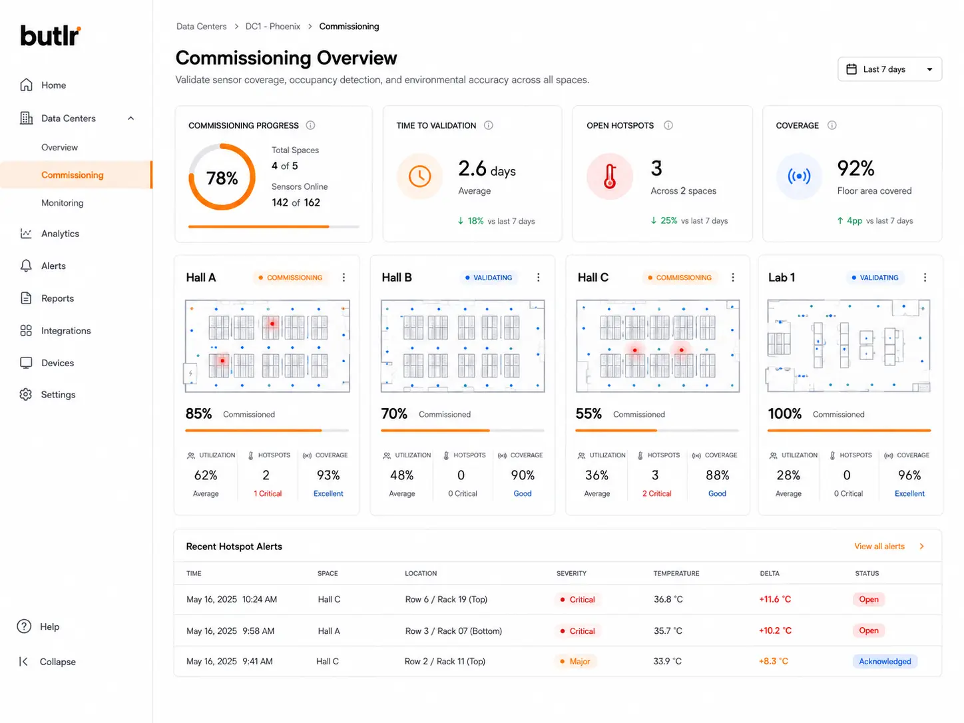Click the +11.6 °C delta value
The height and width of the screenshot is (723, 964).
775,599
